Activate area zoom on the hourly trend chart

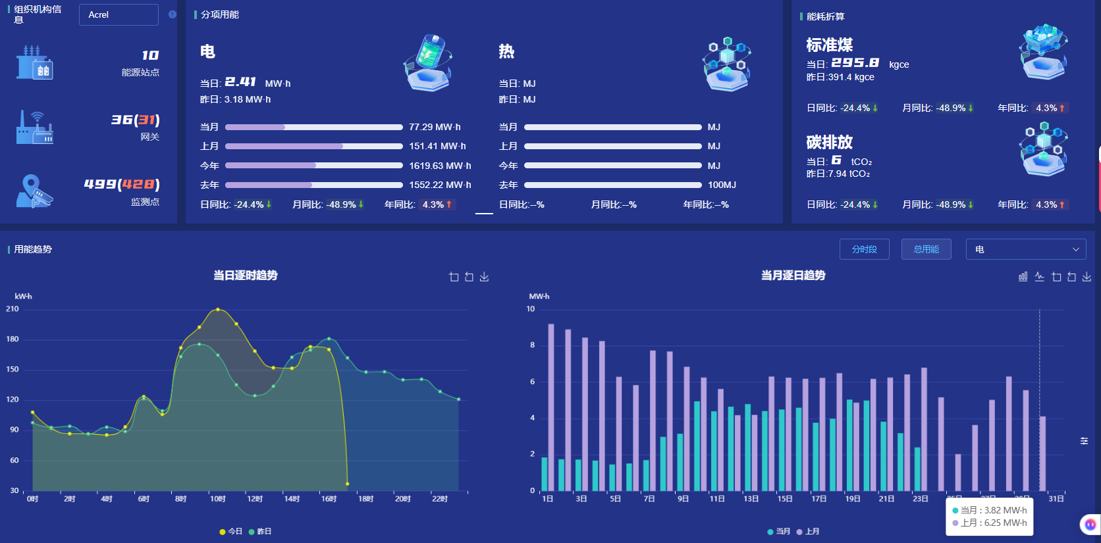click(x=454, y=277)
